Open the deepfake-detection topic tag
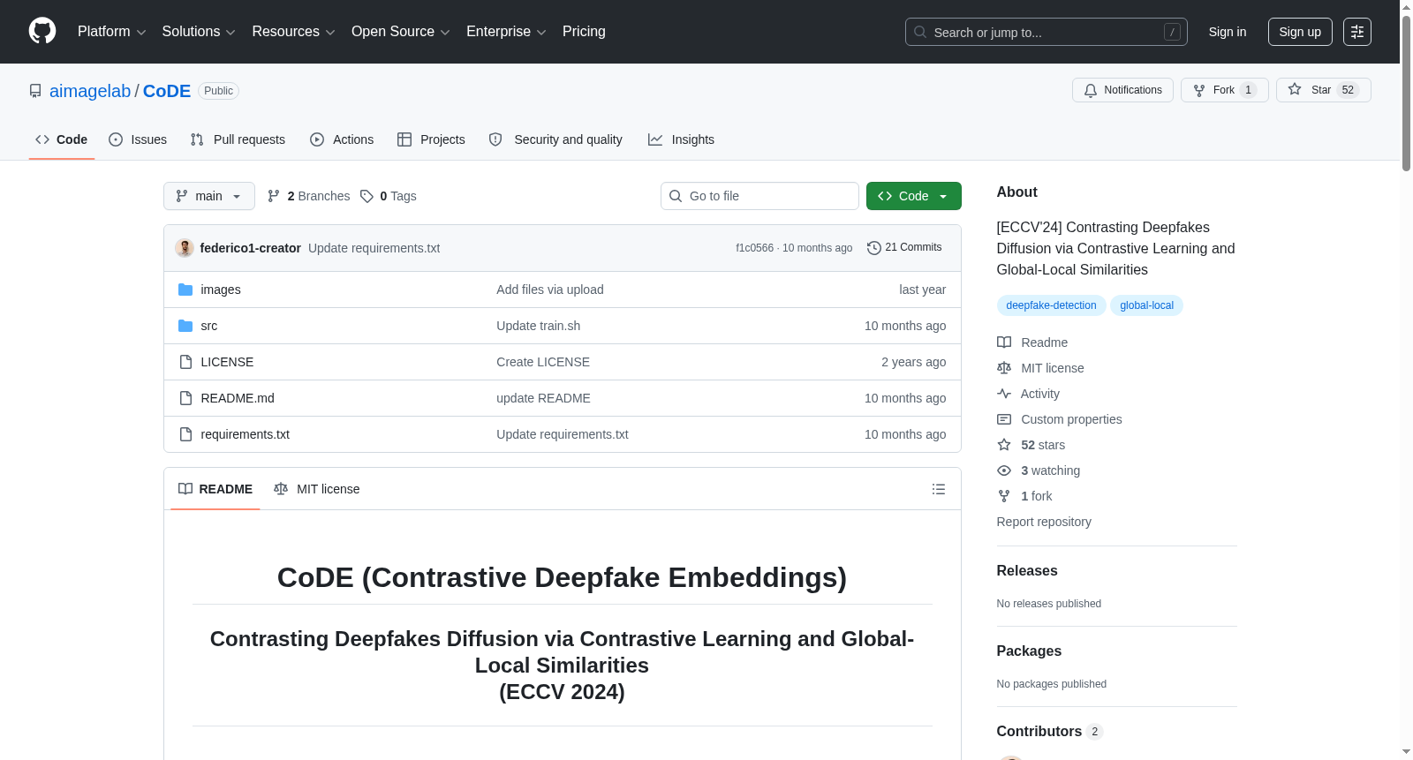Image resolution: width=1413 pixels, height=760 pixels. tap(1051, 305)
